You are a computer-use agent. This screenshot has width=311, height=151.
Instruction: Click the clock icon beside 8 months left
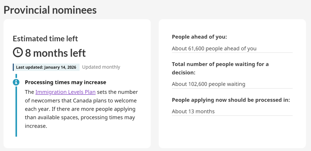pyautogui.click(x=18, y=53)
